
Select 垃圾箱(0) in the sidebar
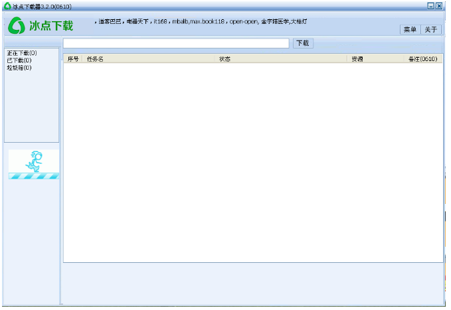pyautogui.click(x=19, y=68)
